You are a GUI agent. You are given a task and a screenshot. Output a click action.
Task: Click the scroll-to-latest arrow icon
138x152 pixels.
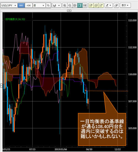[85, 6]
